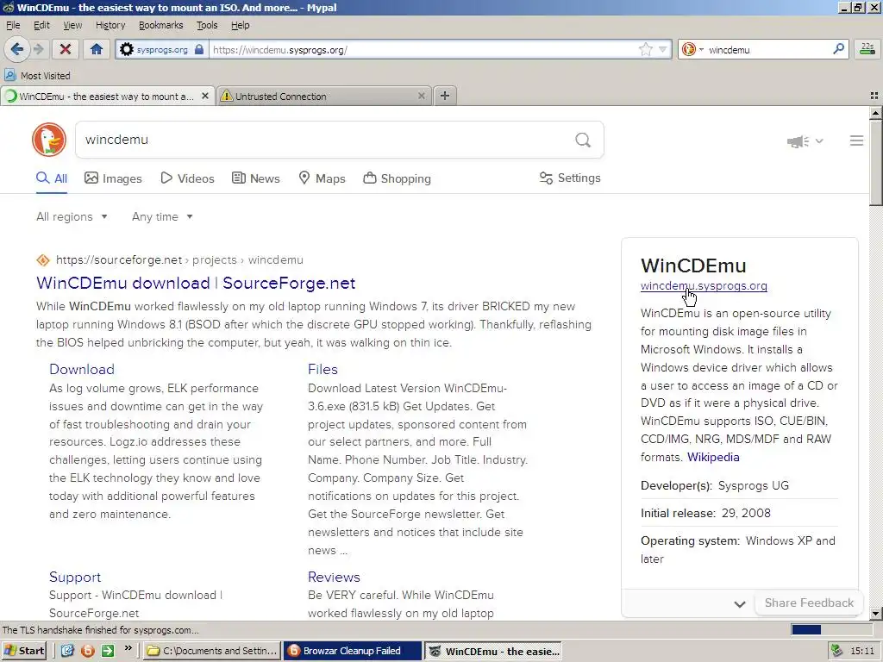Open the tab groups grid icon
883x662 pixels.
coord(874,97)
